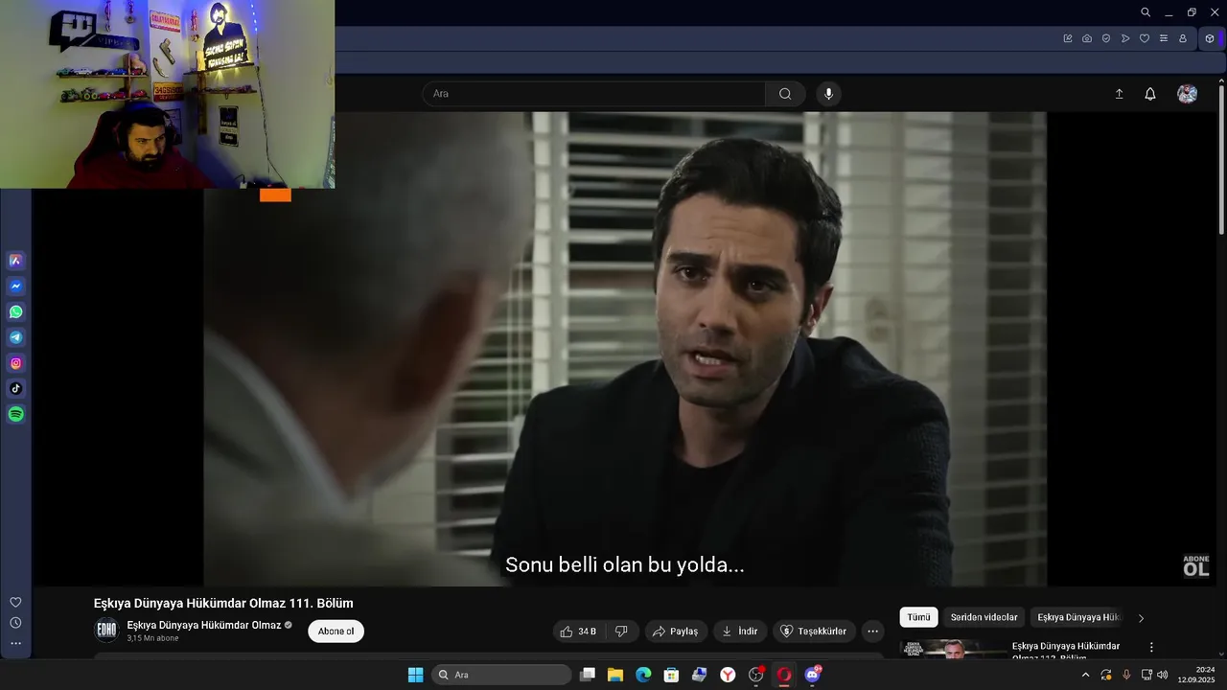The width and height of the screenshot is (1227, 690).
Task: Open Discord from taskbar
Action: point(813,675)
